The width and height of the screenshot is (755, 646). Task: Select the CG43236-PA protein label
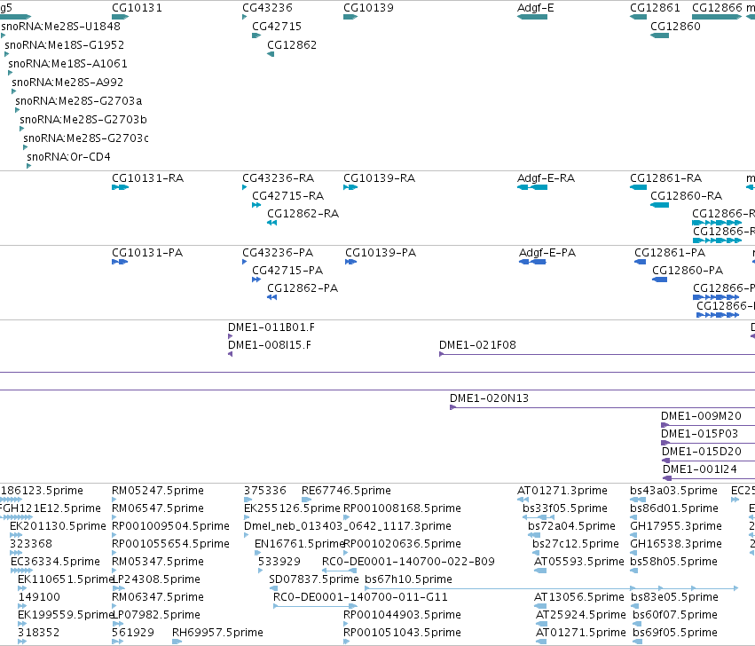278,253
